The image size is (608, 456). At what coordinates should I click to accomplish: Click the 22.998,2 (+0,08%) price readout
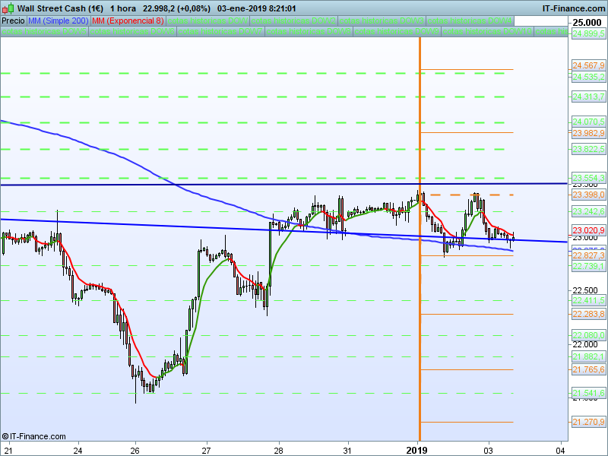(176, 8)
